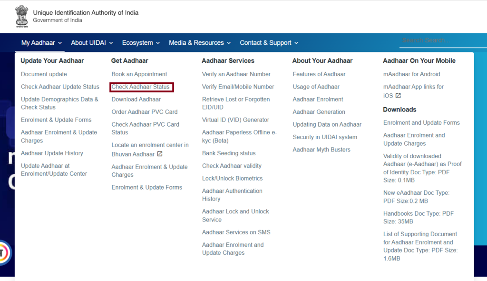Viewport: 487px width, 281px height.
Task: Download the New eAadhaar Doc PDF
Action: point(416,197)
